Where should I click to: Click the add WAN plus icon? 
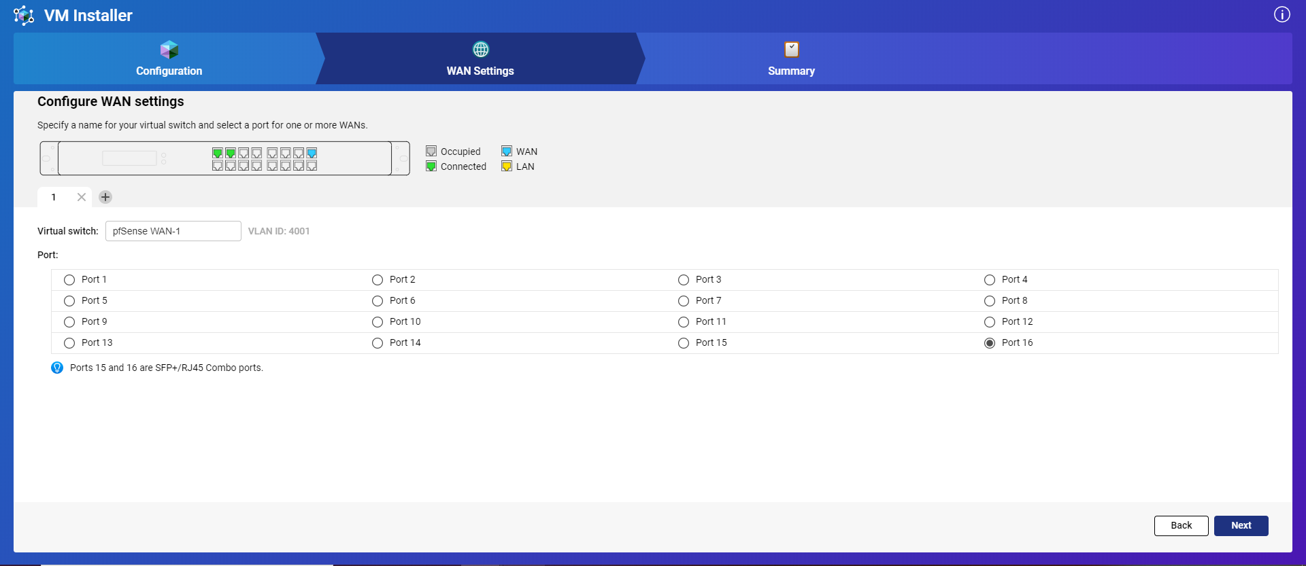105,197
